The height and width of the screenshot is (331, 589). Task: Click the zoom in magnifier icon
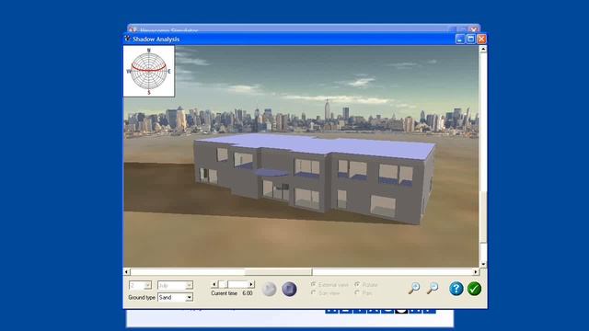click(414, 288)
